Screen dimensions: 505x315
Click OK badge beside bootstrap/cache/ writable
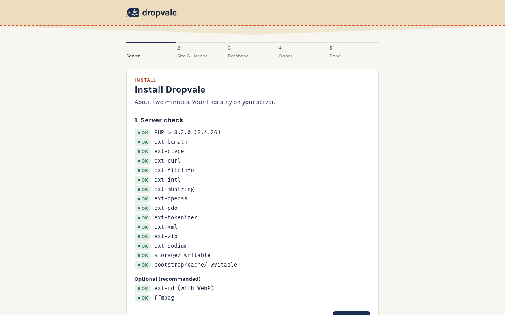pos(143,265)
